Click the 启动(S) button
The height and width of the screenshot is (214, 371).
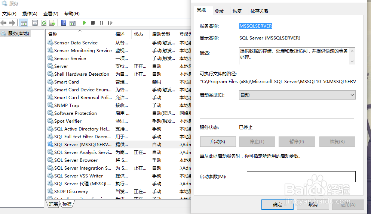(x=218, y=142)
